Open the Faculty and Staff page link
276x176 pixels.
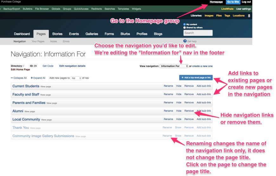click(x=26, y=94)
